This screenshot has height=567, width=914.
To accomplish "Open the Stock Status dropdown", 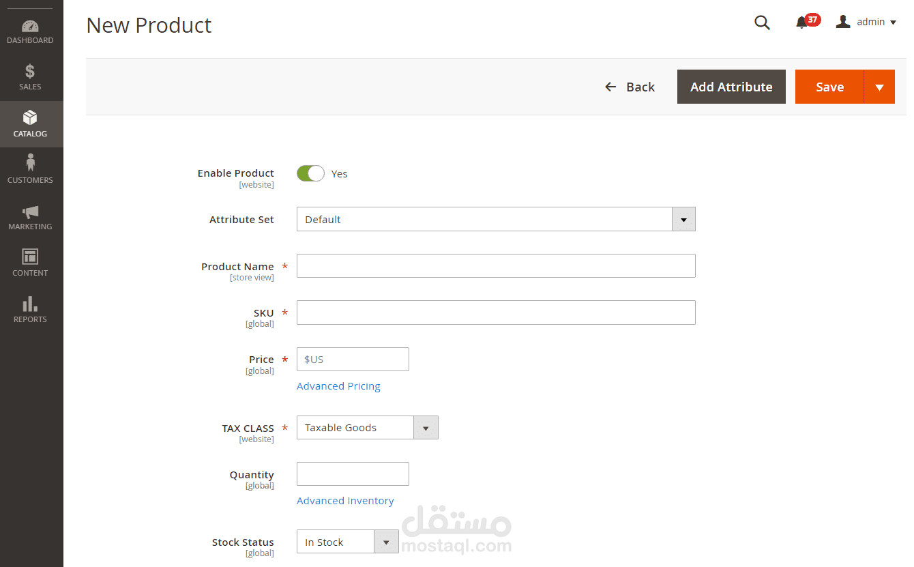I will click(347, 542).
